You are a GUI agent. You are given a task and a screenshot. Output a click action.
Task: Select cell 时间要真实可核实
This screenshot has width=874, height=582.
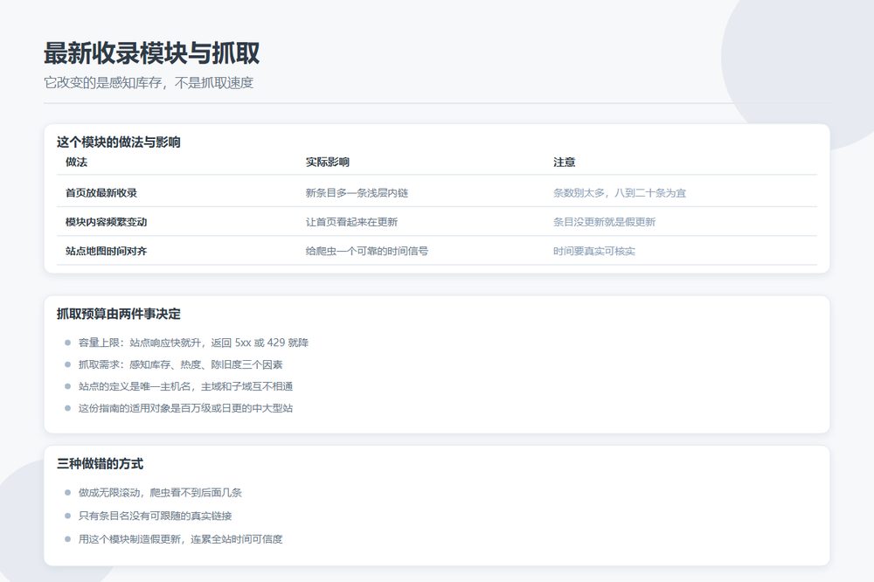point(594,251)
